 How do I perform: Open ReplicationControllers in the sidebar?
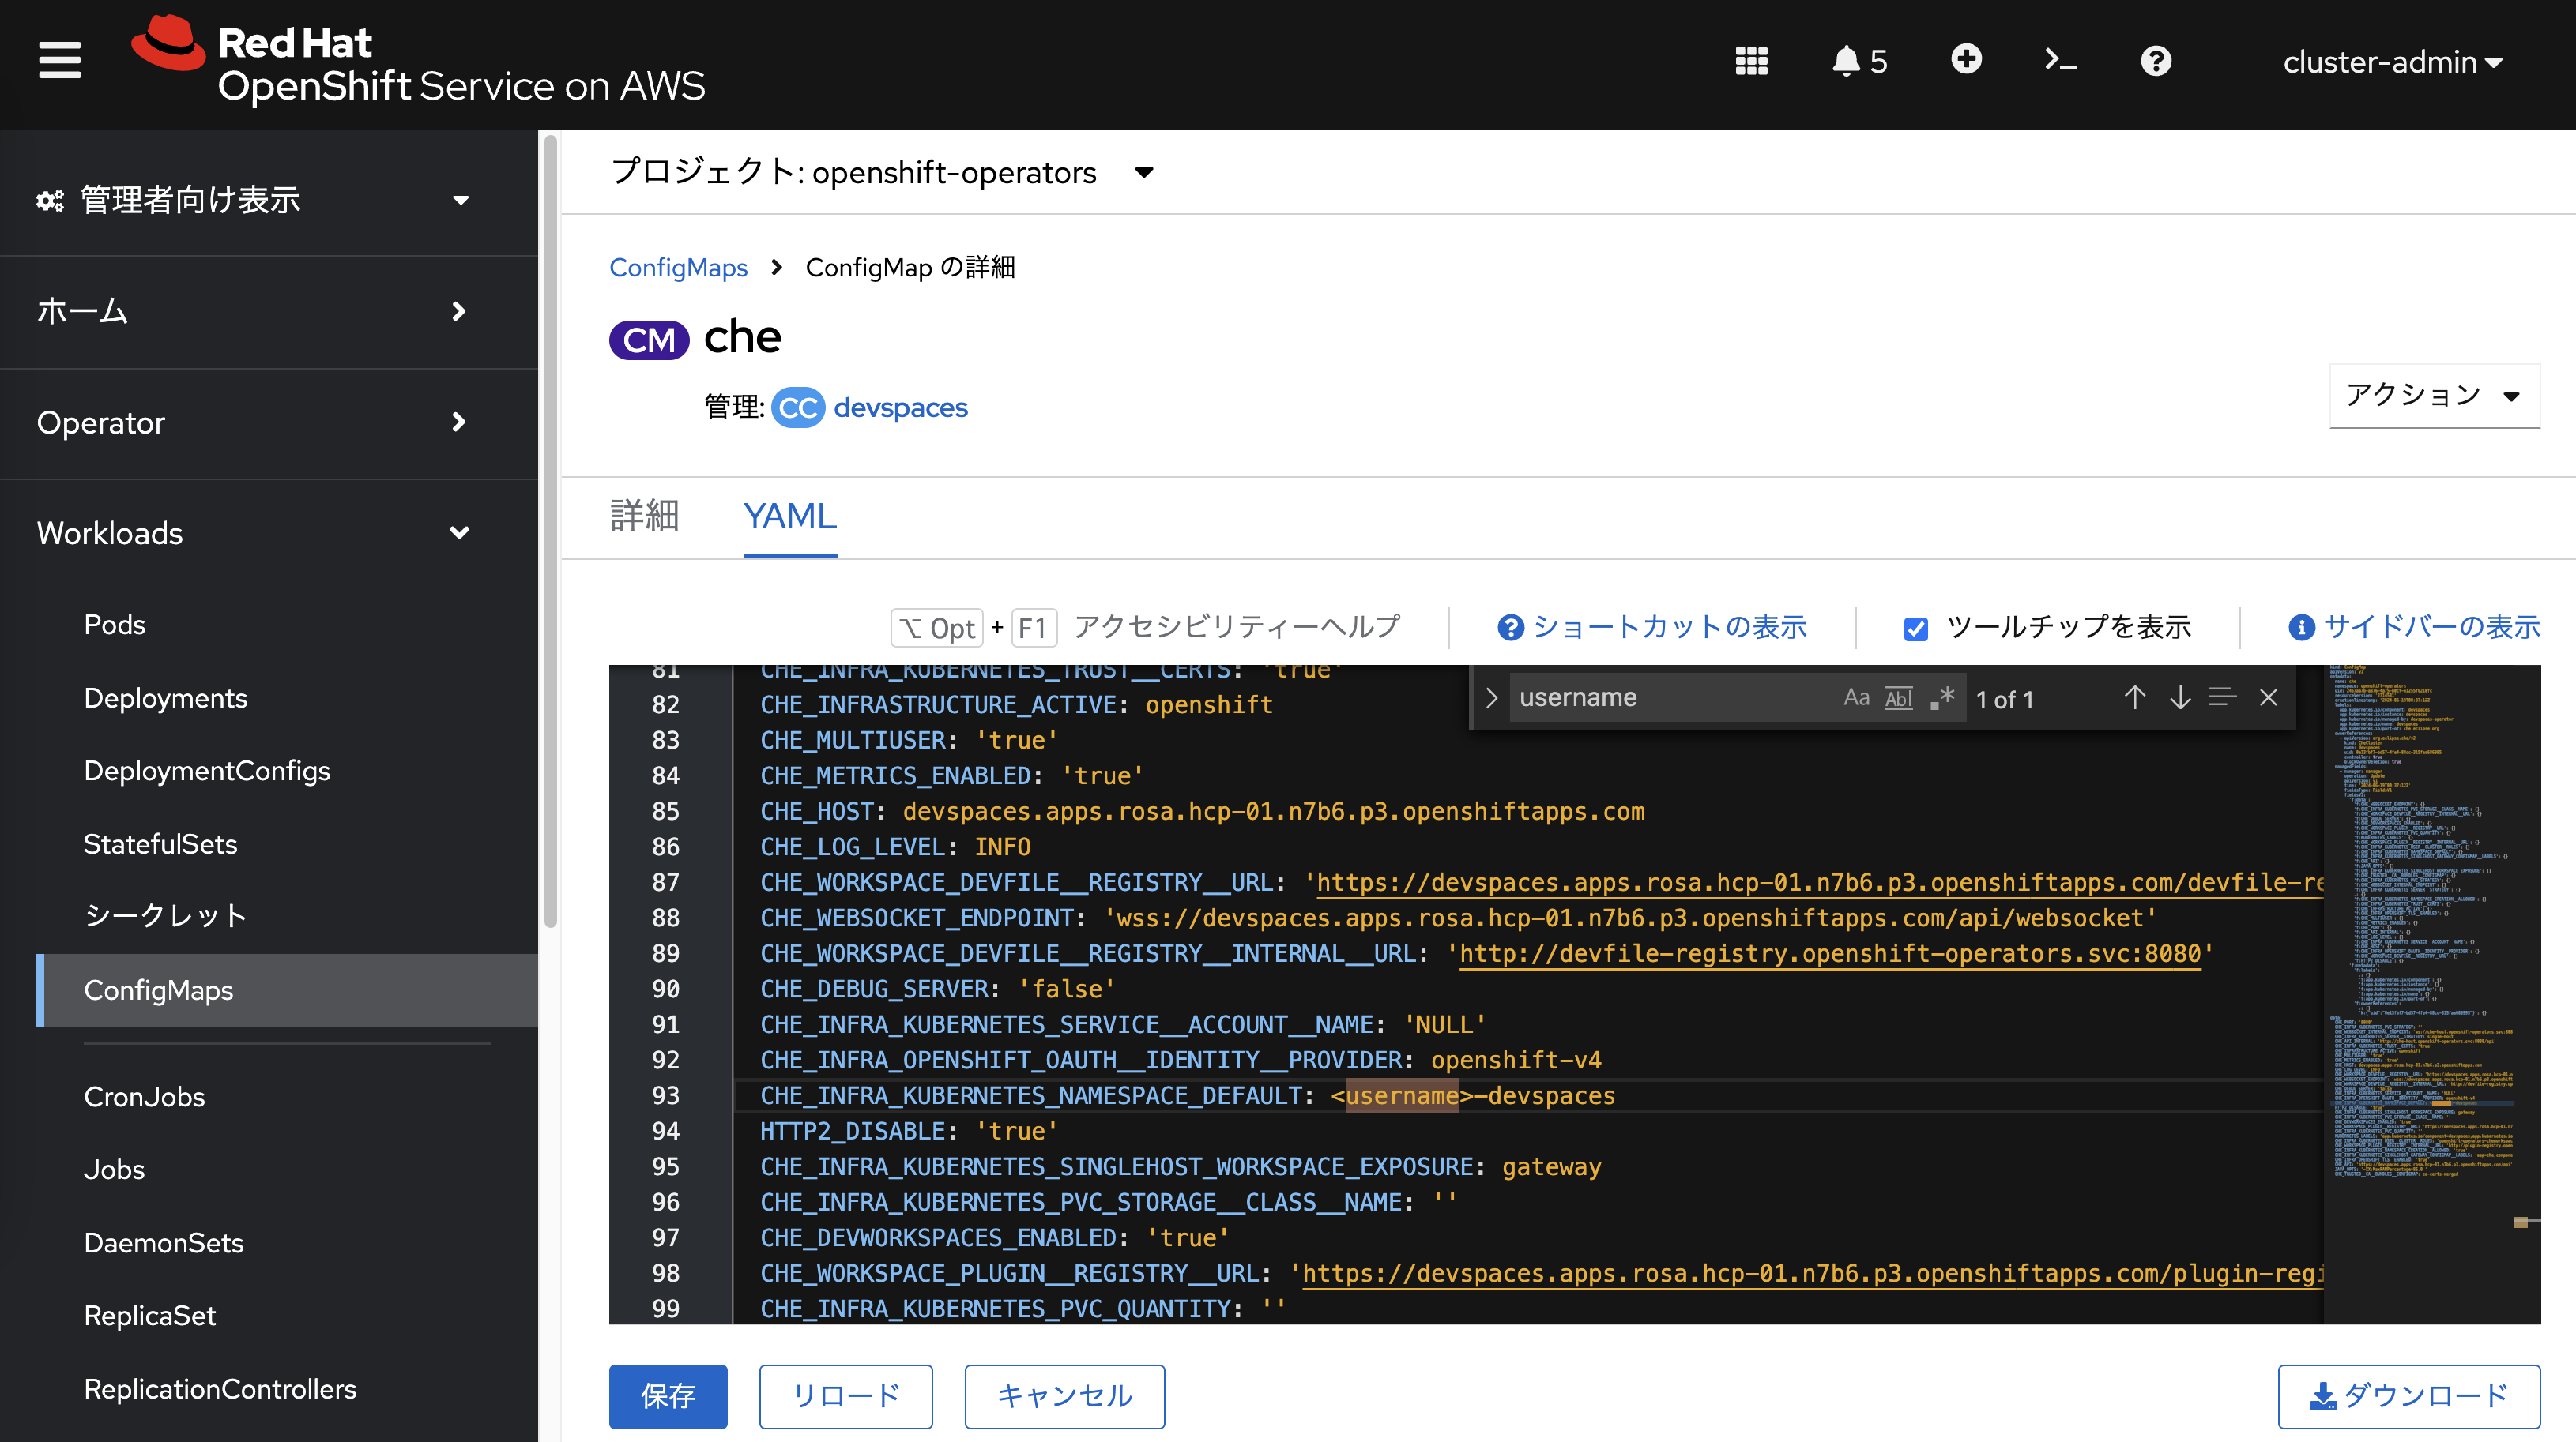(x=220, y=1388)
